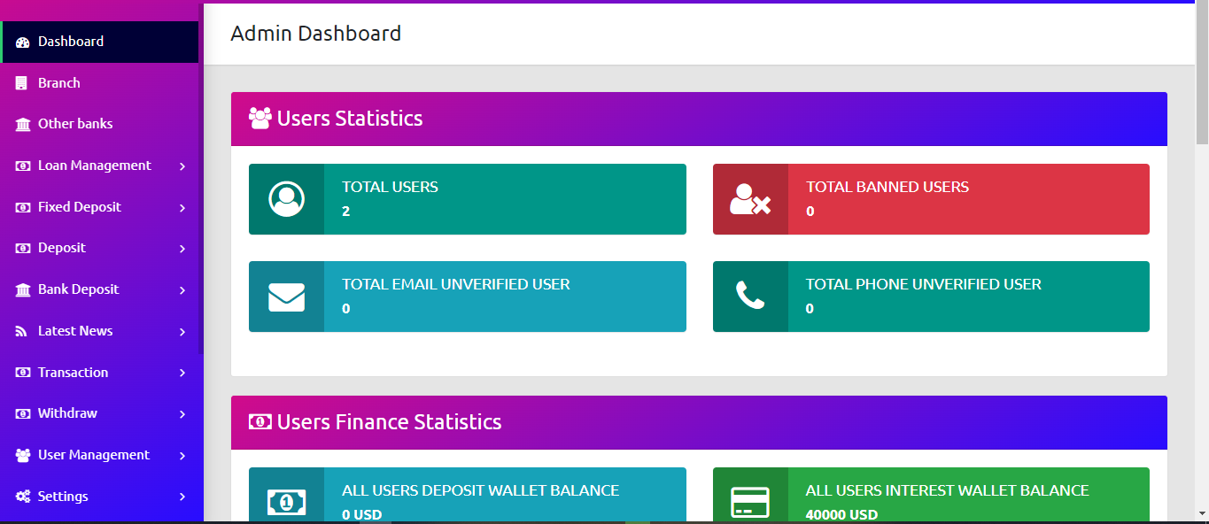Image resolution: width=1209 pixels, height=524 pixels.
Task: Select the Total Users avatar icon
Action: tap(285, 198)
